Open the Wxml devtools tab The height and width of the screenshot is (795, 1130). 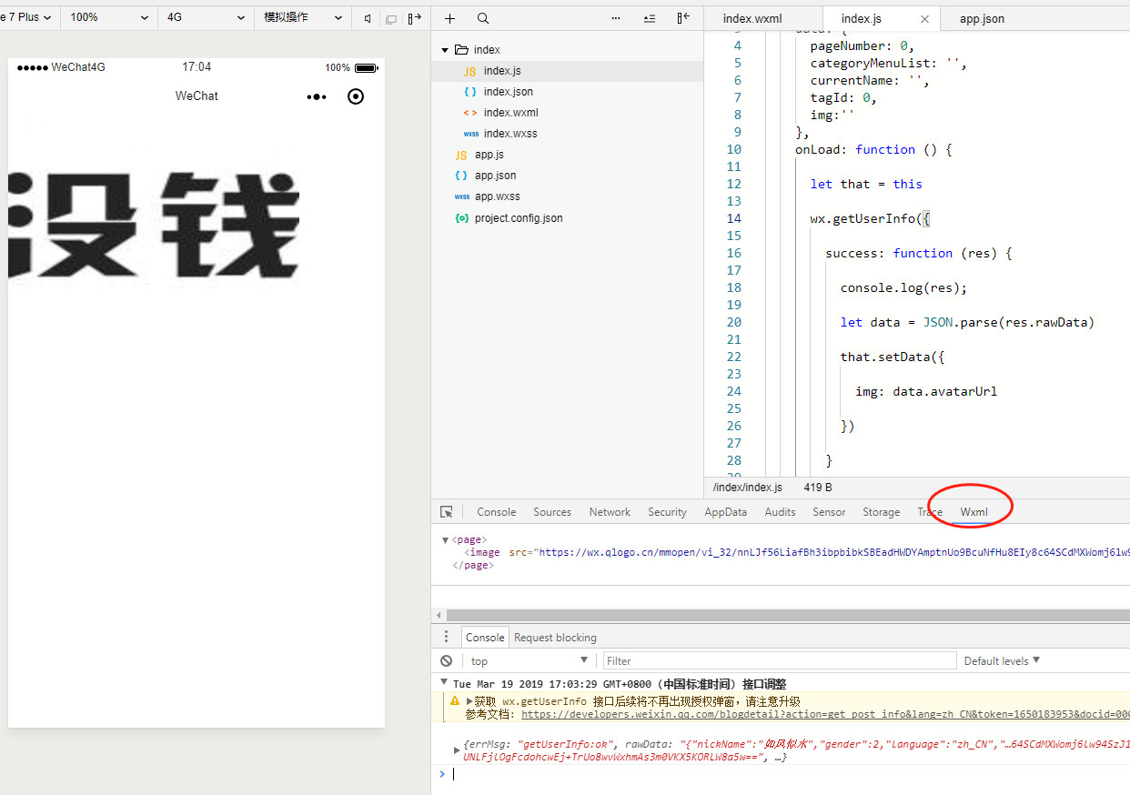(974, 512)
